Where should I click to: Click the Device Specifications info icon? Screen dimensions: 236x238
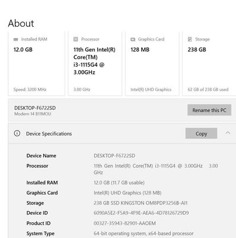17,133
